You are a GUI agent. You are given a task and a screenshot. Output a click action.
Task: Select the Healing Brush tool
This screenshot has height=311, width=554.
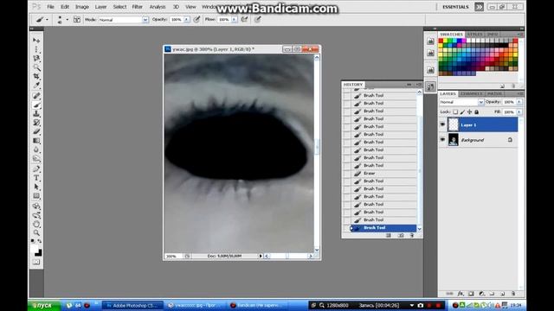(36, 96)
